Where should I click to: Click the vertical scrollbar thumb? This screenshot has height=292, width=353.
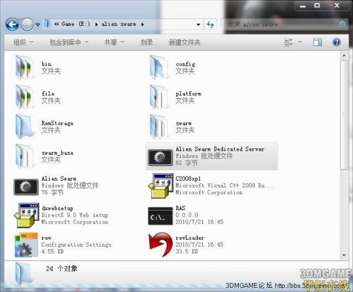(344, 114)
